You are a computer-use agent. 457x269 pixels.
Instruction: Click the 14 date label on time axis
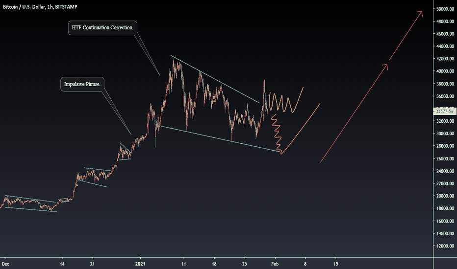[x=62, y=264]
